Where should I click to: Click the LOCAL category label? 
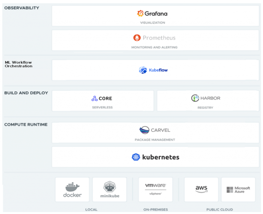click(91, 209)
